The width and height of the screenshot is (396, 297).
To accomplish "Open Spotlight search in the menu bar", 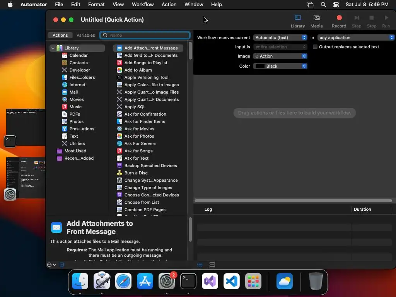I will tap(323, 5).
